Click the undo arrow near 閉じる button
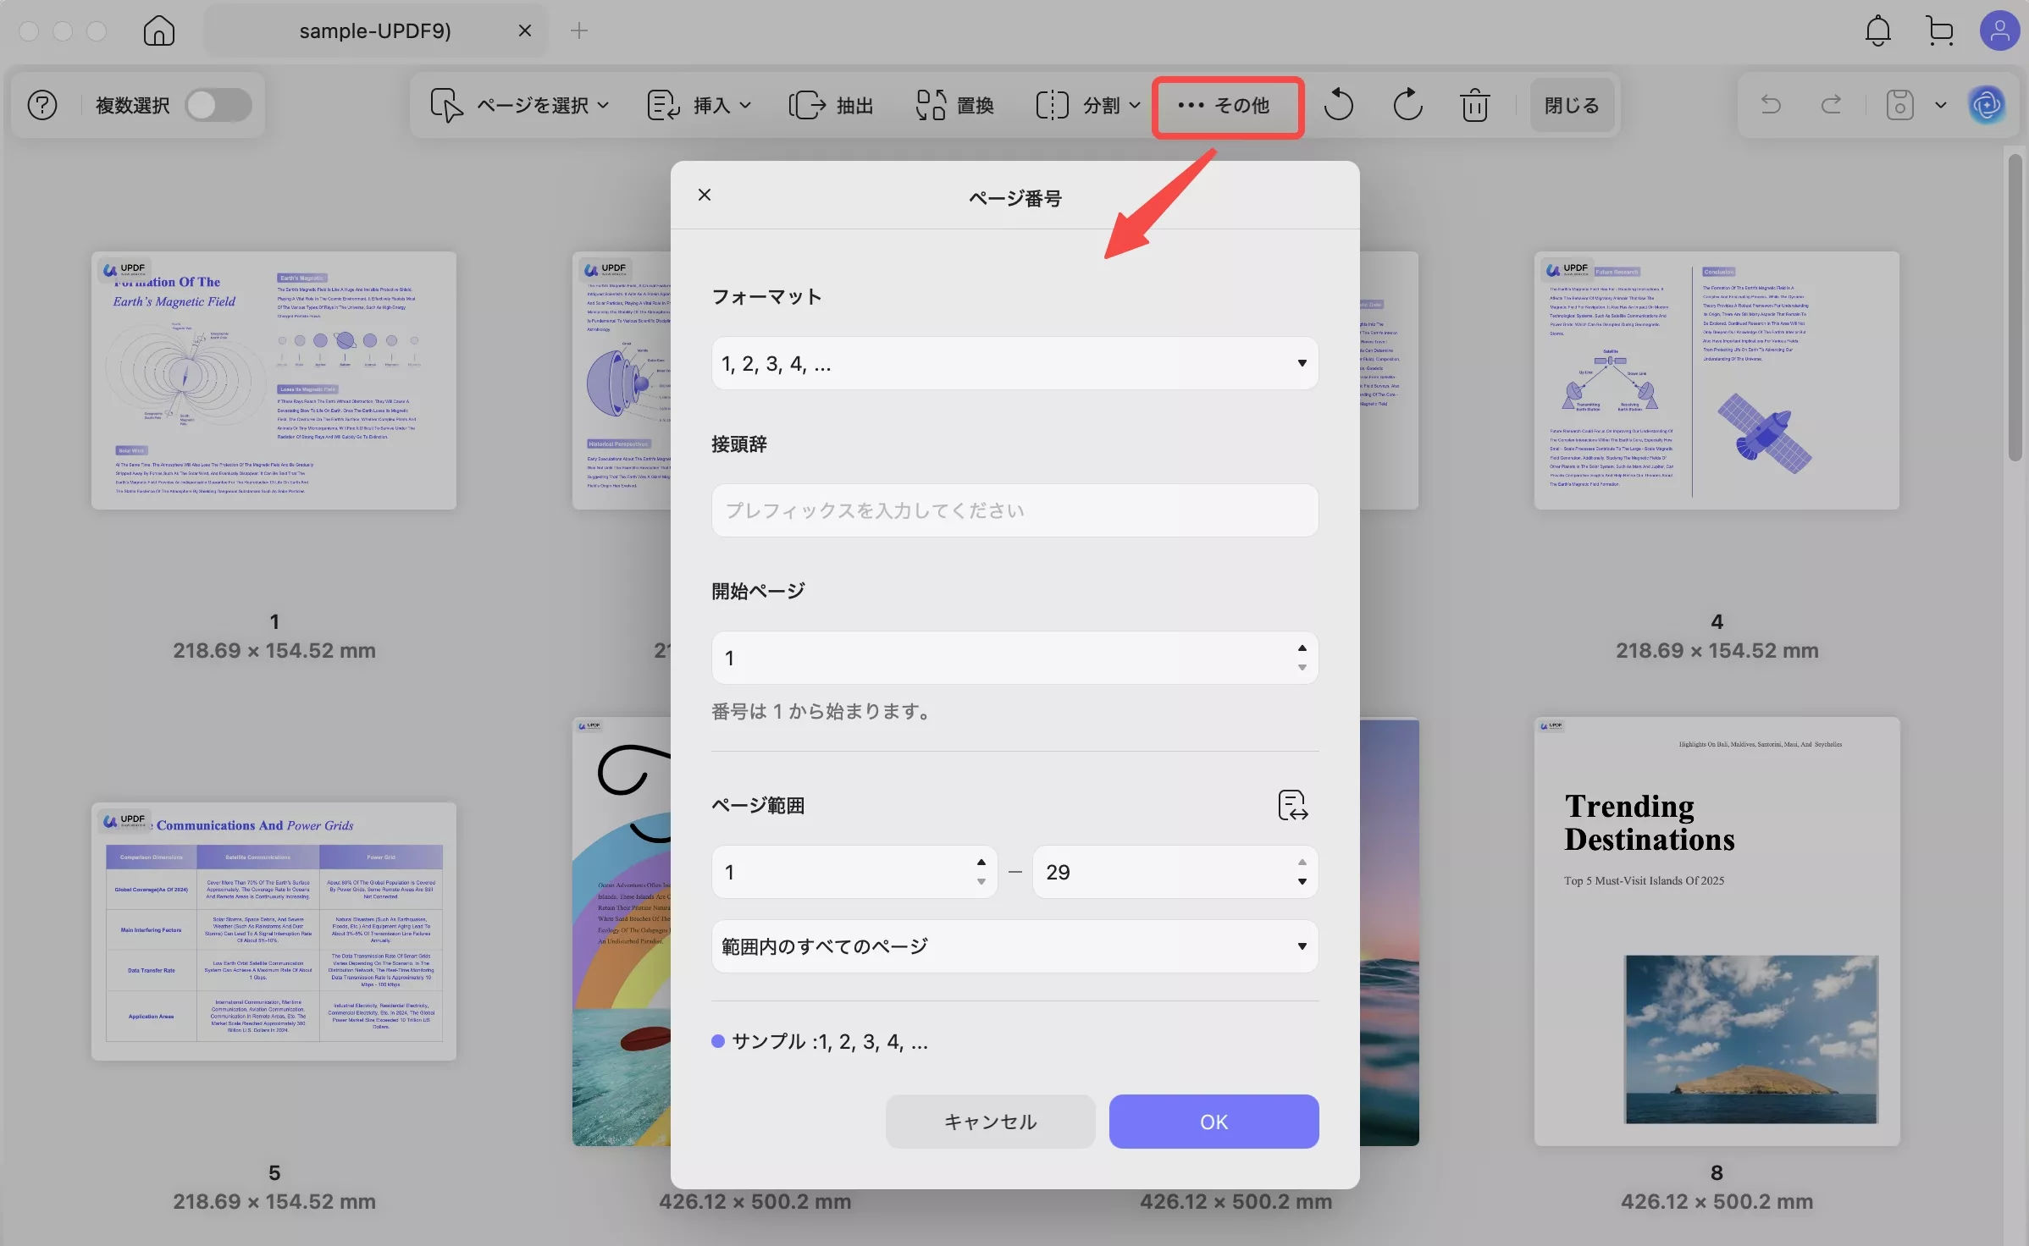This screenshot has height=1246, width=2029. pyautogui.click(x=1770, y=104)
